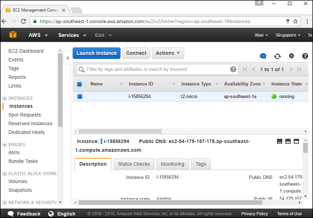313x218 pixels.
Task: Open Privacy Policy link
Action: point(255,214)
